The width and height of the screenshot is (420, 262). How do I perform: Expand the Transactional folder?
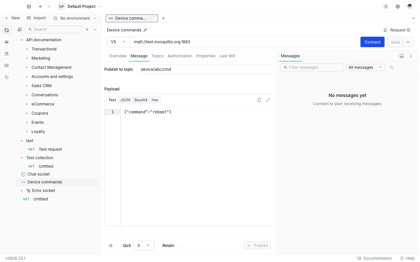27,49
